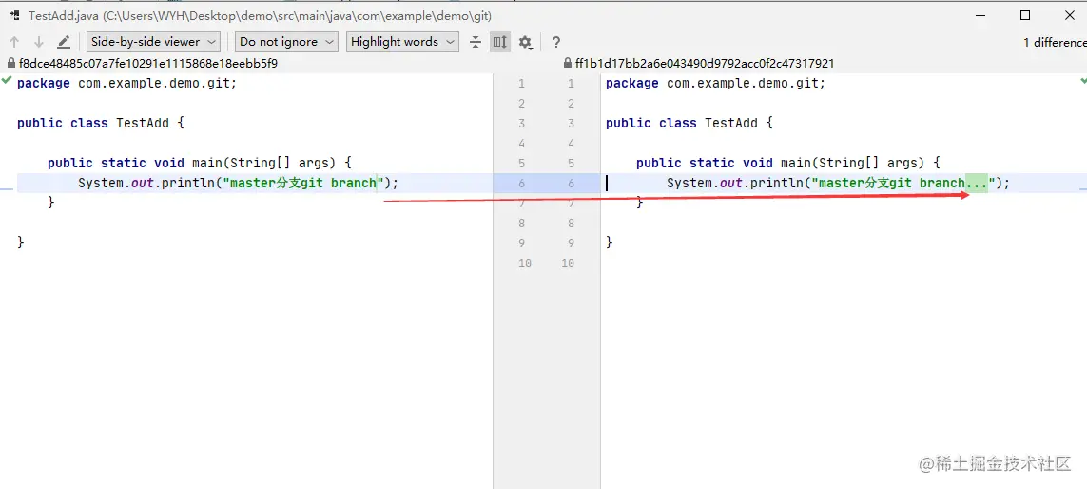The width and height of the screenshot is (1087, 489).
Task: Open diff settings gear menu
Action: (526, 42)
